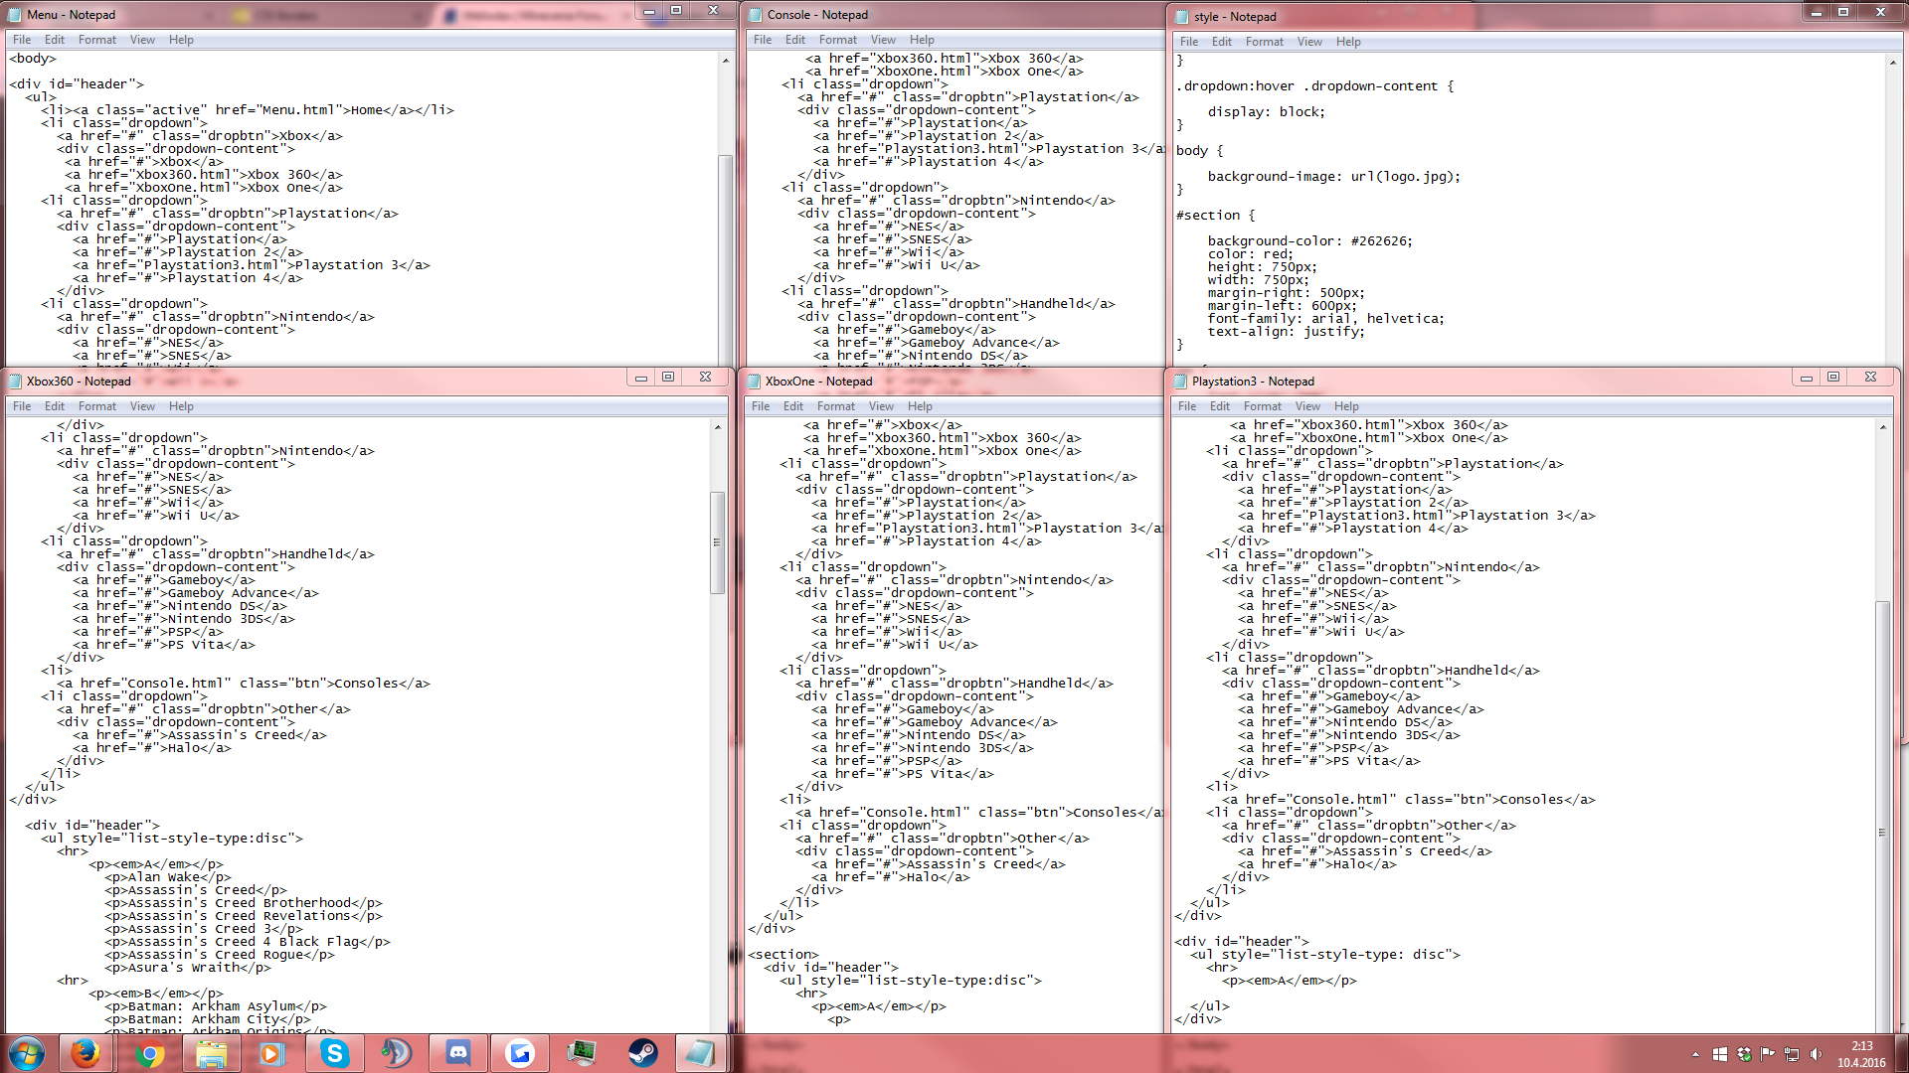
Task: Launch Google Chrome from taskbar
Action: [149, 1053]
